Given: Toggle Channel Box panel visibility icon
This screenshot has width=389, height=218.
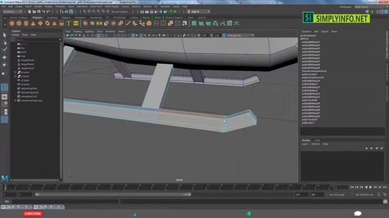Looking at the screenshot, I should [386, 12].
